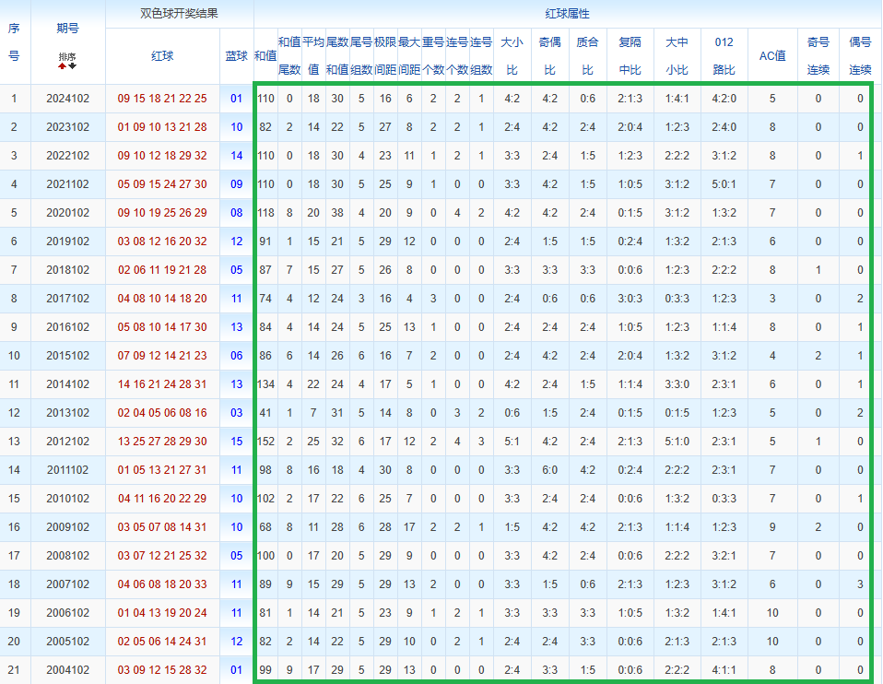
Task: Click the 奇偶比 column header
Action: [549, 56]
